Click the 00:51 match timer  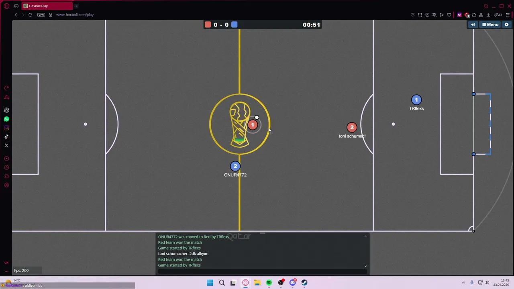[x=311, y=25]
